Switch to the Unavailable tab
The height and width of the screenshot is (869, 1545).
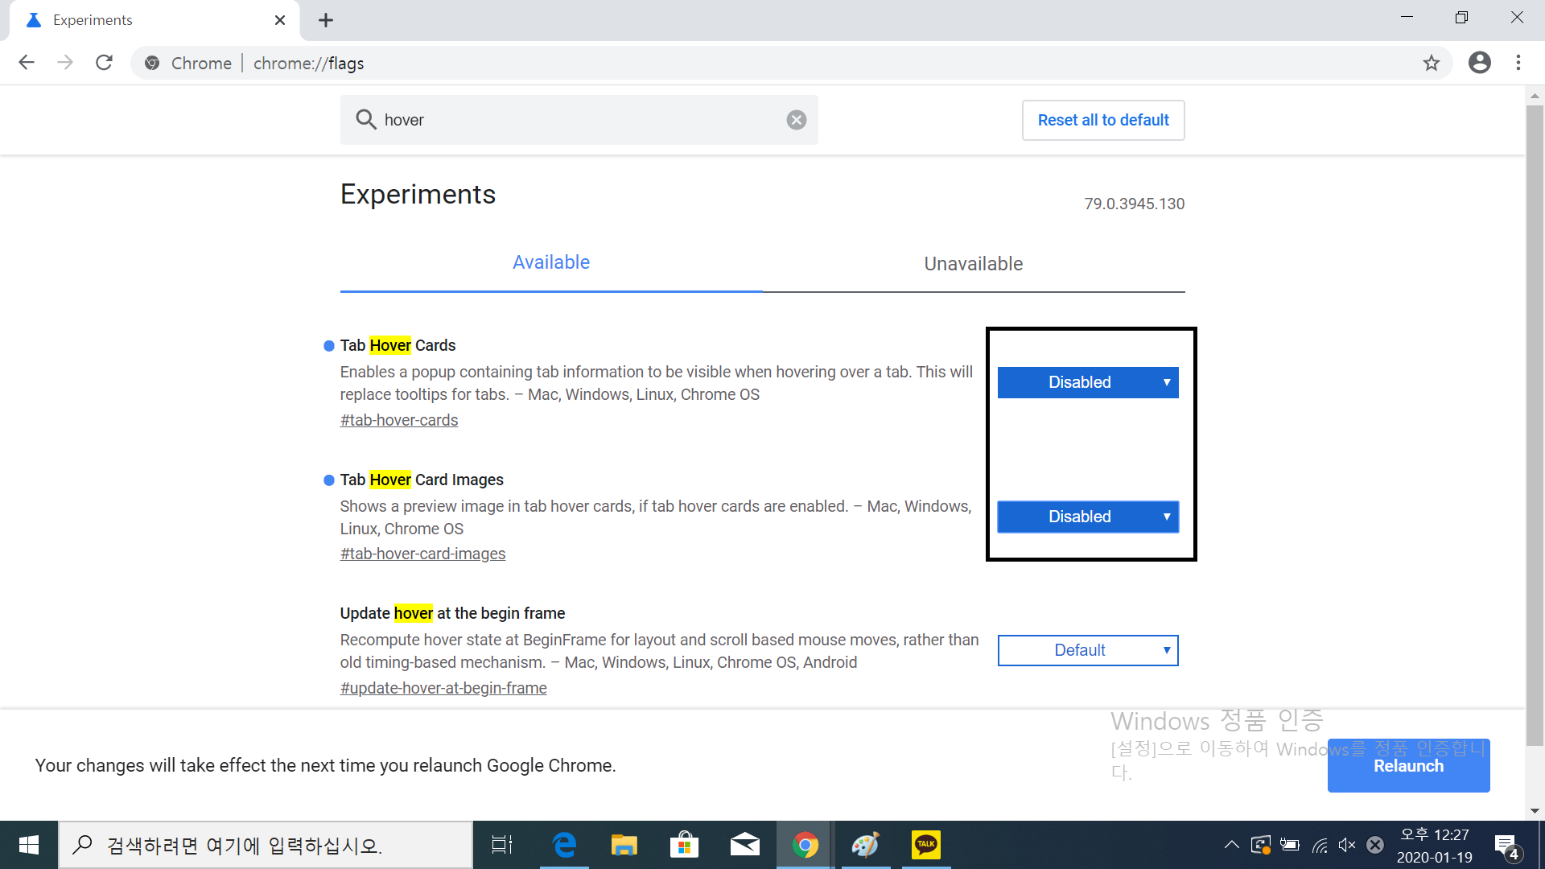tap(974, 264)
